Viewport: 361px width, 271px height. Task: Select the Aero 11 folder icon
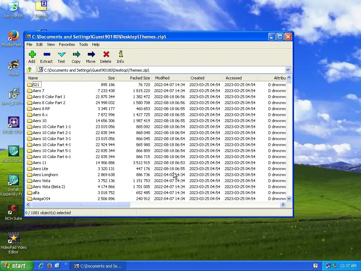pos(29,162)
